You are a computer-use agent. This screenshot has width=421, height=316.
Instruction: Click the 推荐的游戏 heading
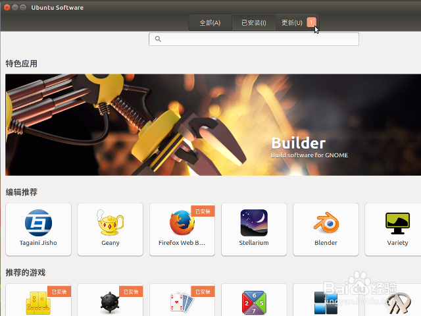click(x=26, y=273)
